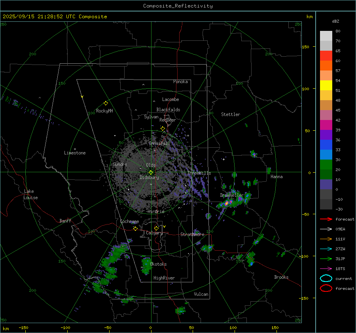Click the magenta 18TS arrow icon
Image resolution: width=356 pixels, height=333 pixels.
[326, 269]
